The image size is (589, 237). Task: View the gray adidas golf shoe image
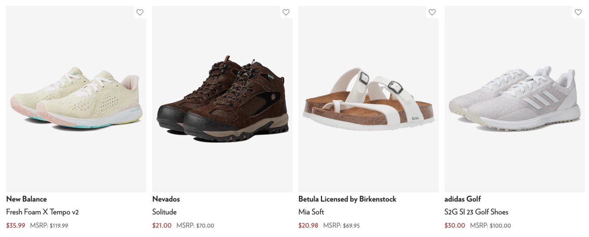[x=515, y=99]
